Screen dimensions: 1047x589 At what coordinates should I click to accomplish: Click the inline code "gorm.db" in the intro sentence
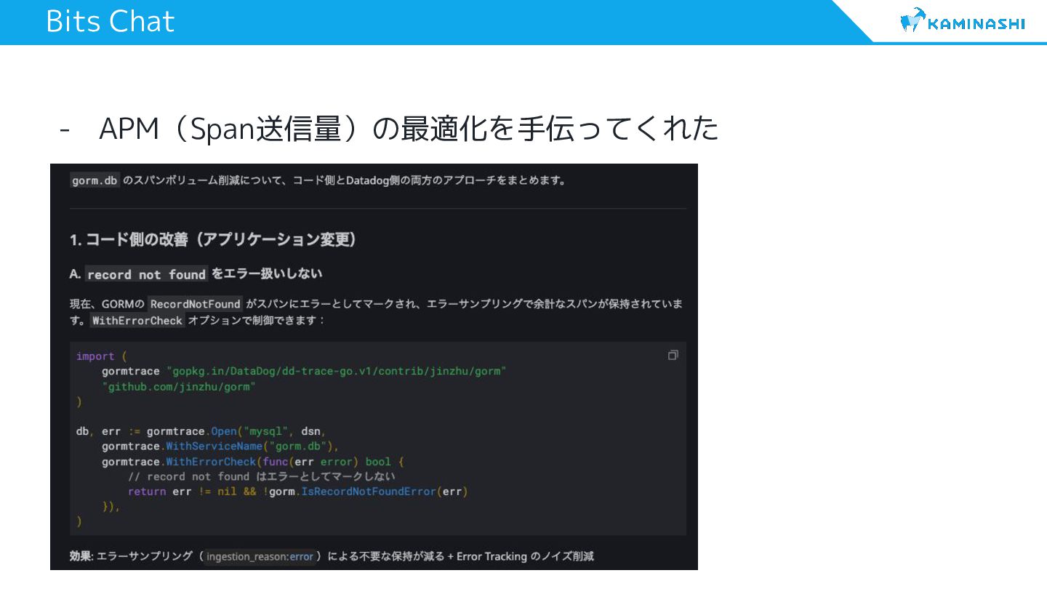[x=95, y=180]
